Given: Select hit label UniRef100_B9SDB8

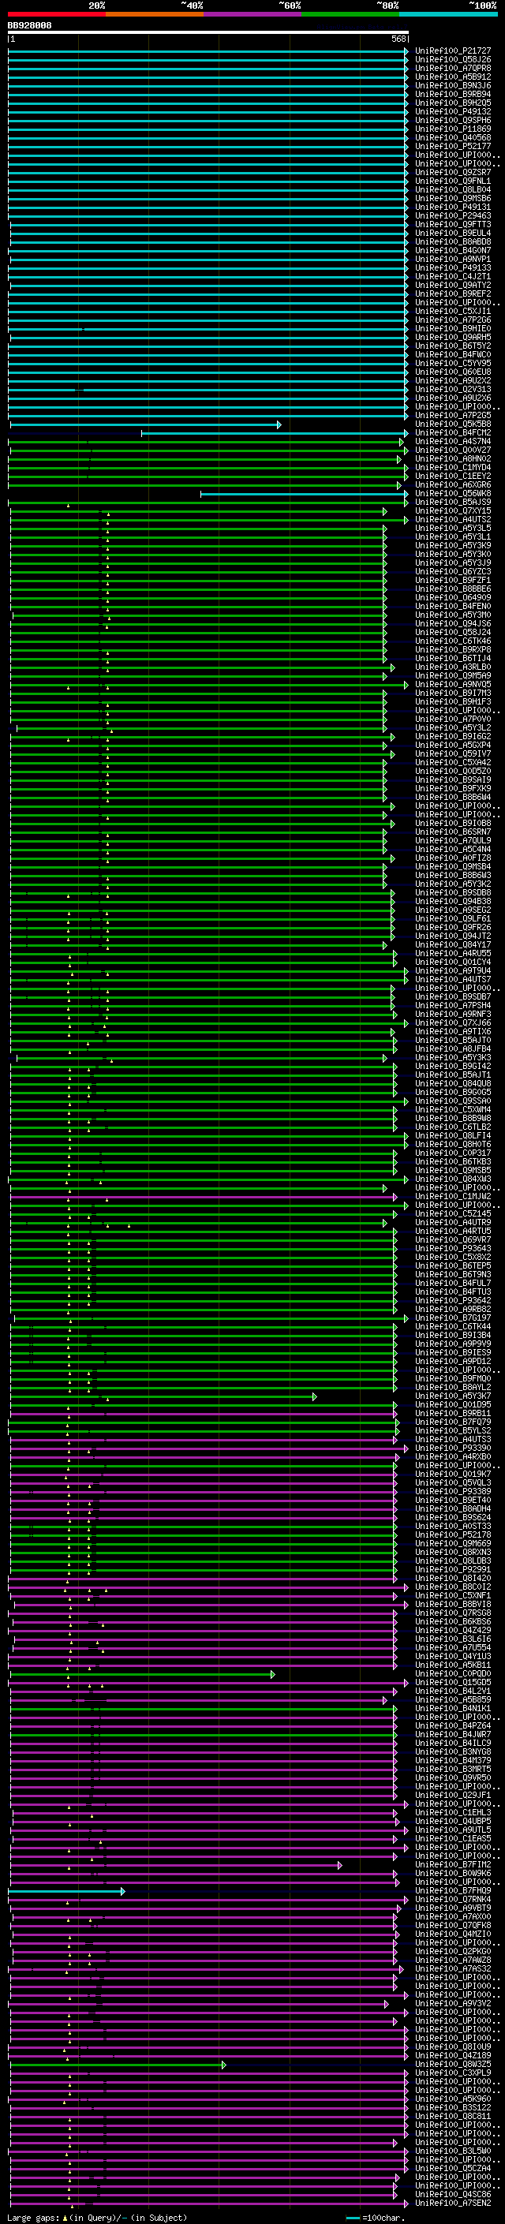Looking at the screenshot, I should pyautogui.click(x=452, y=893).
